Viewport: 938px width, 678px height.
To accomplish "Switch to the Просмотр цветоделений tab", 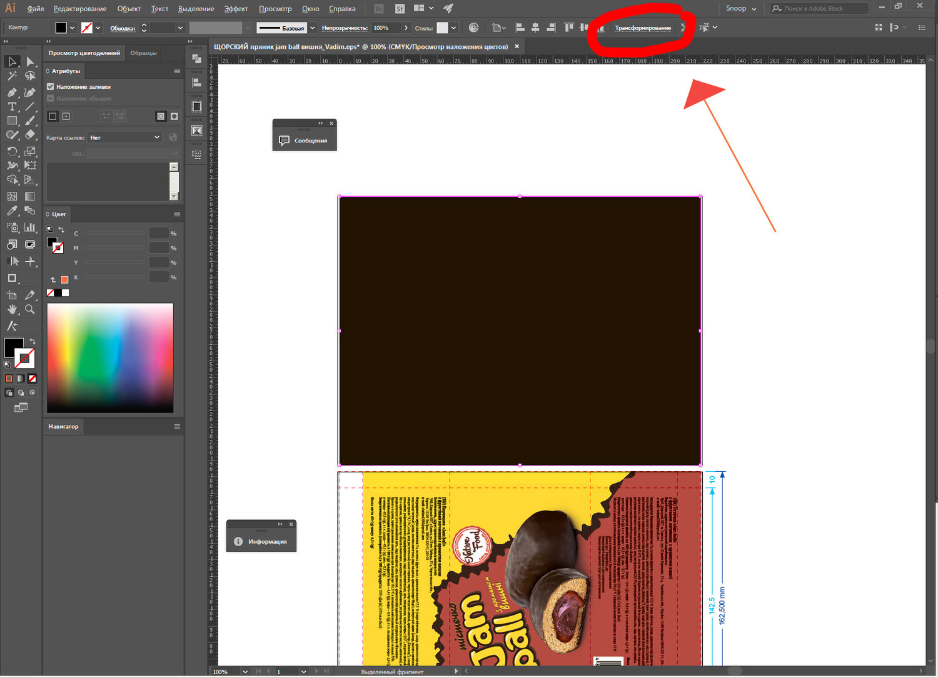I will 84,53.
